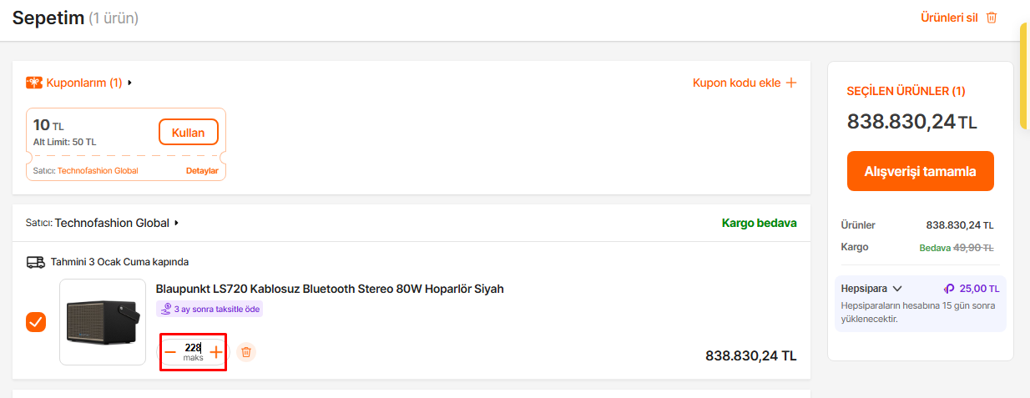Uncheck the Blaupunkt product selection checkbox
This screenshot has width=1030, height=398.
[x=36, y=322]
